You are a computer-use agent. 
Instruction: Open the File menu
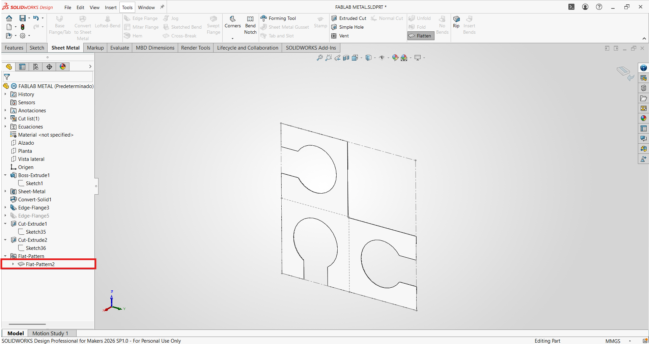tap(68, 7)
